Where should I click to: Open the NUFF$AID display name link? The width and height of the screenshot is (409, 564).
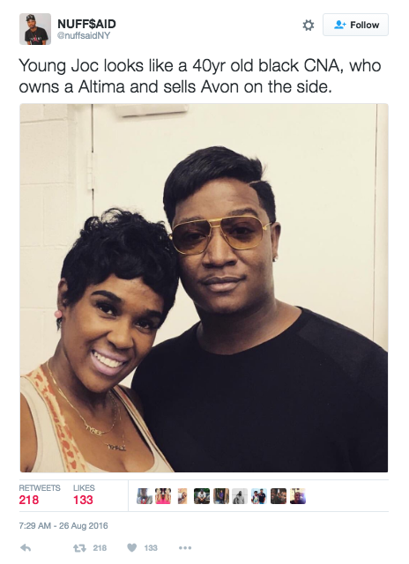pyautogui.click(x=86, y=24)
